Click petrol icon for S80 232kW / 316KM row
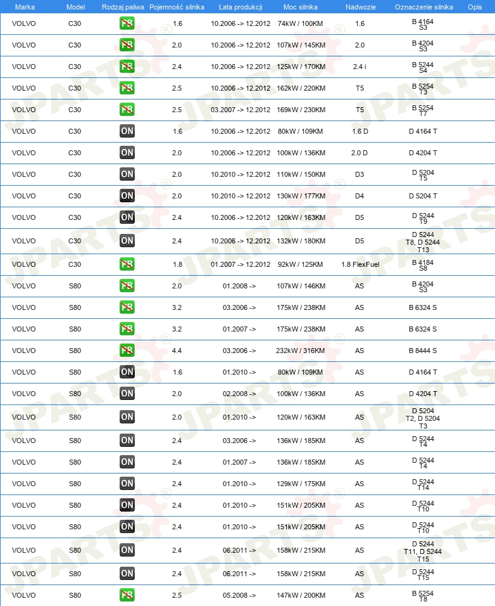The image size is (495, 606). 127,351
